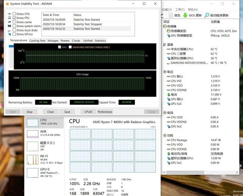Image resolution: width=243 pixels, height=196 pixels.
Task: Select CPU in Task Manager sidebar
Action: 44,122
